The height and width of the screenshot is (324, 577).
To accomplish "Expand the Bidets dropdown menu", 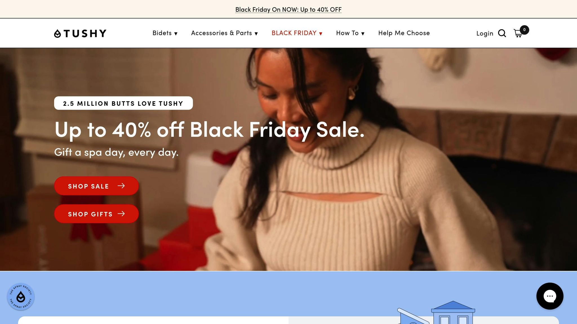I will pyautogui.click(x=165, y=33).
